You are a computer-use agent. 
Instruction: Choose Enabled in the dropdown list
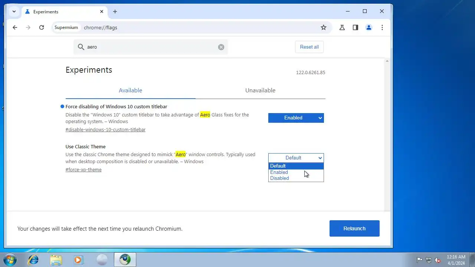click(296, 172)
